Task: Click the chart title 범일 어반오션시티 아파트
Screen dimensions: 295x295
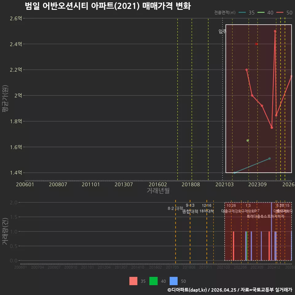Action: click(108, 6)
